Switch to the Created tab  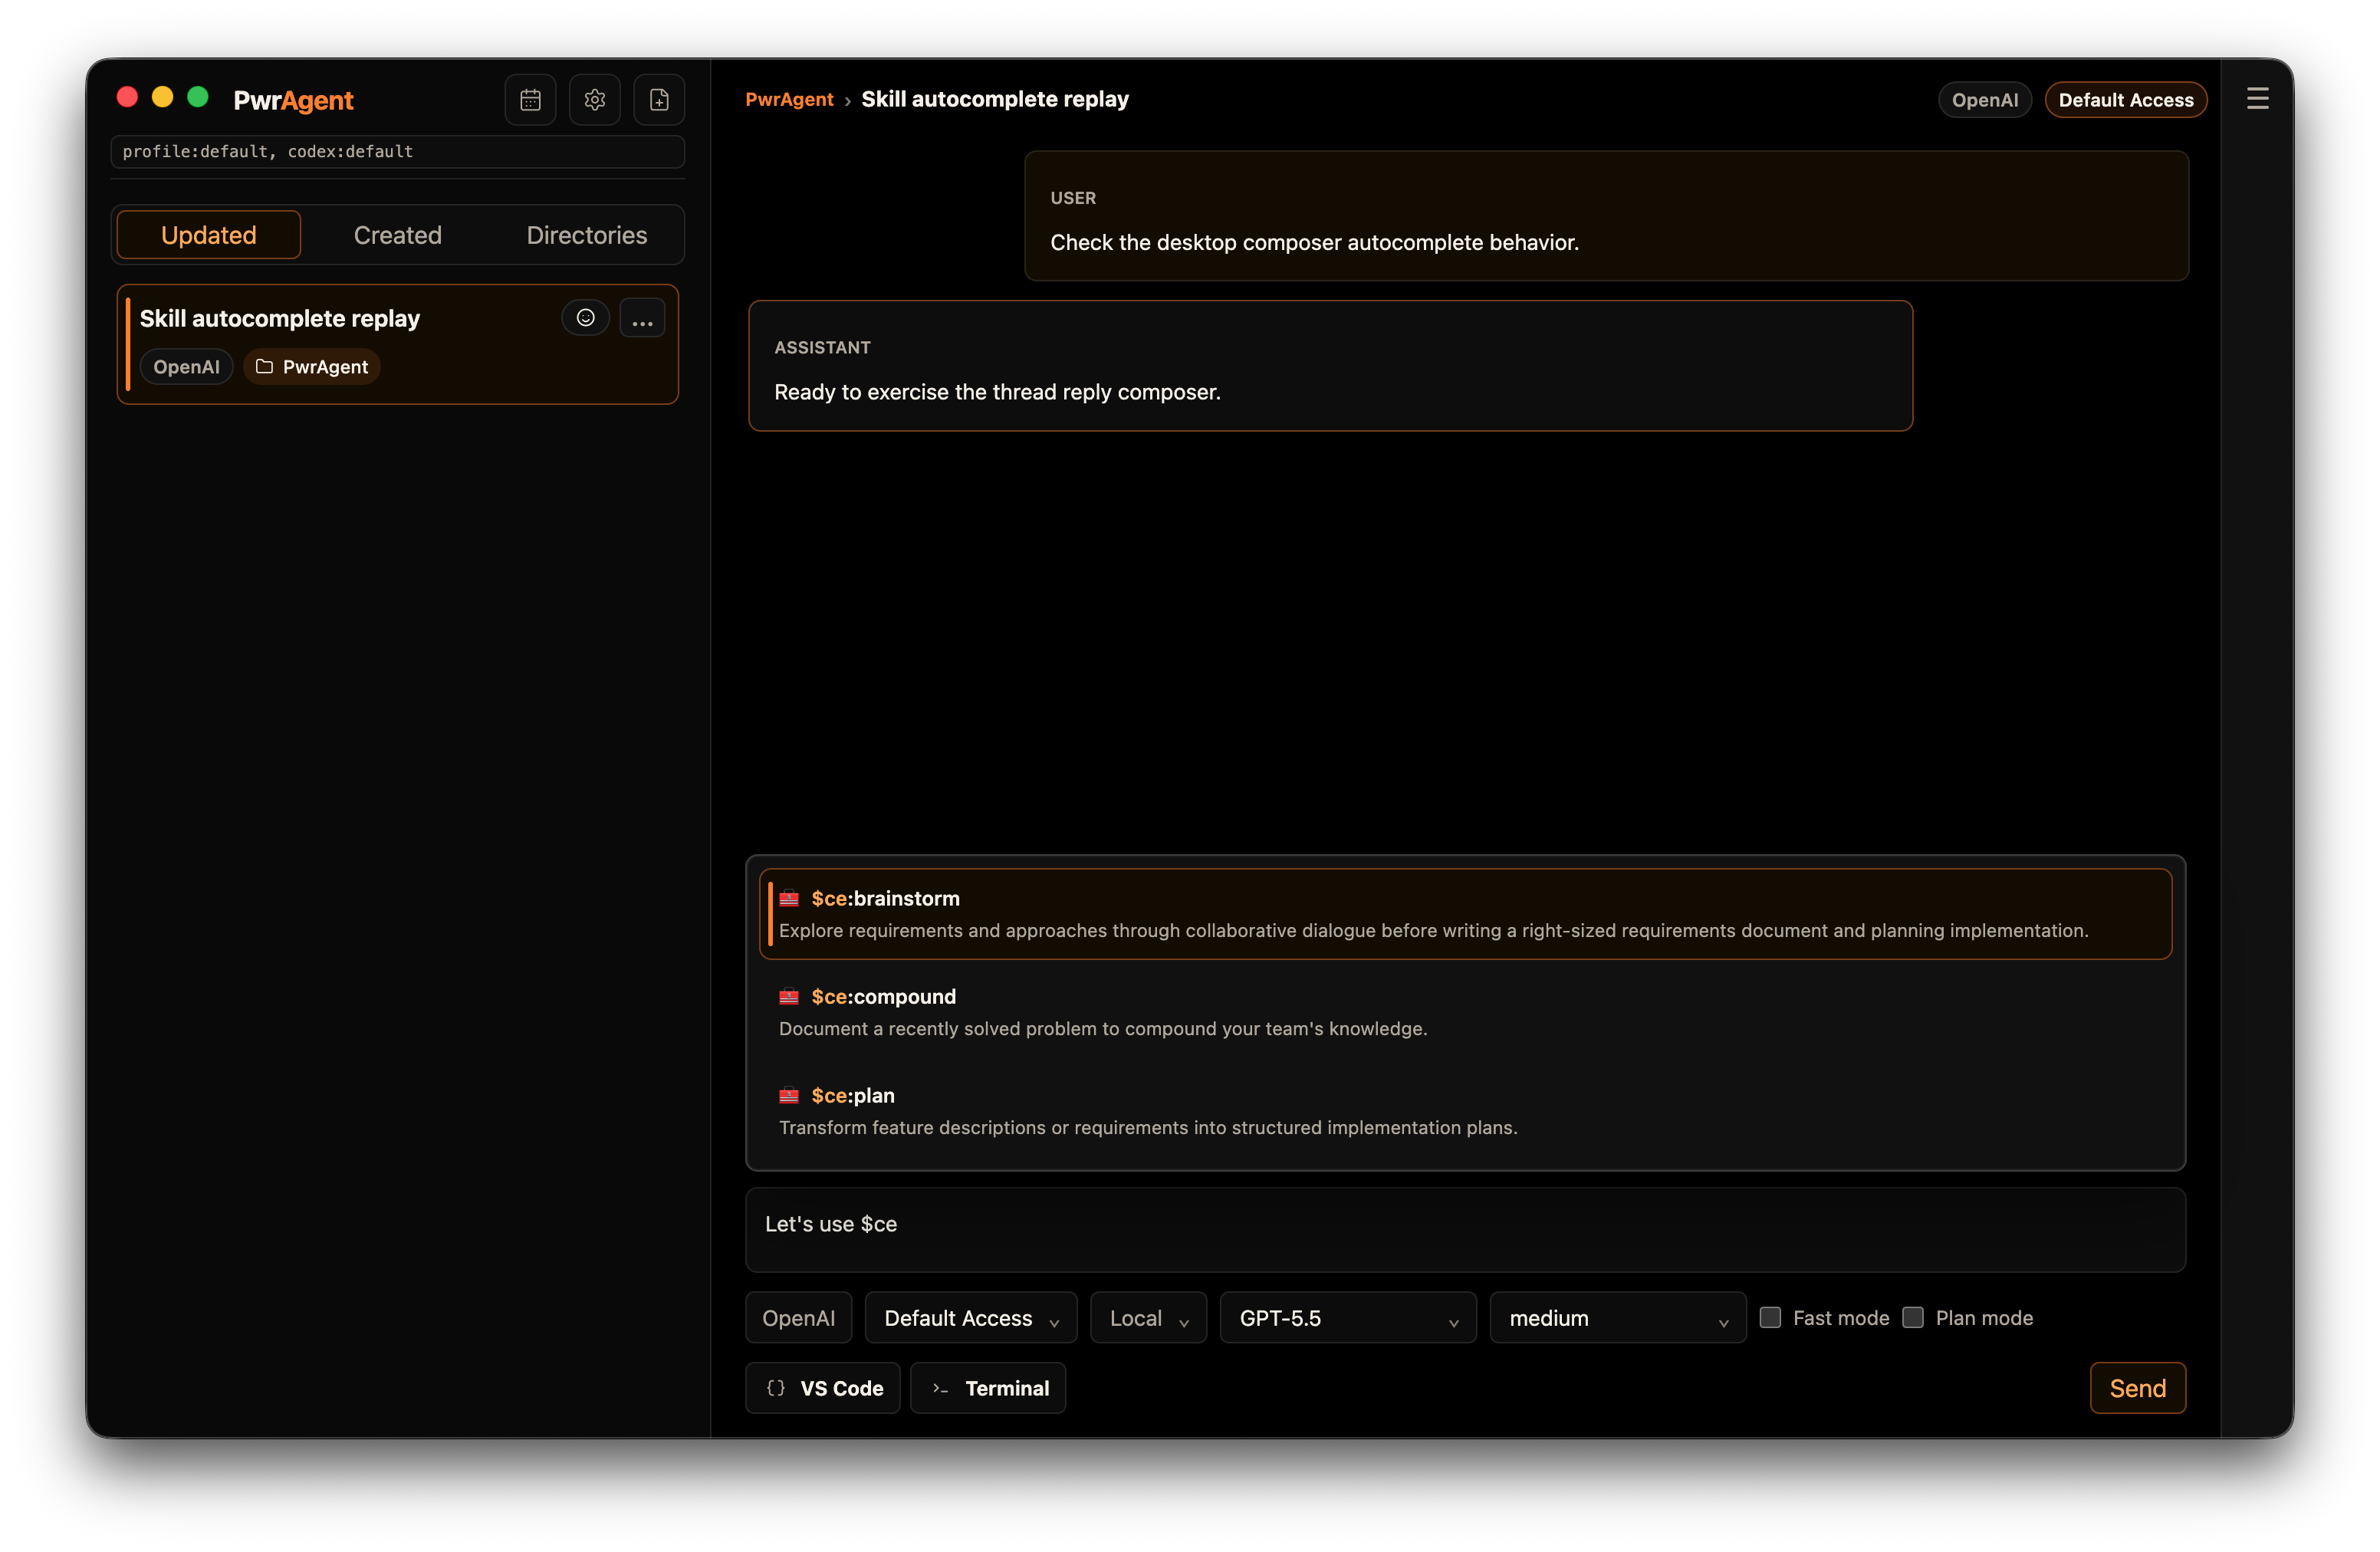(398, 235)
